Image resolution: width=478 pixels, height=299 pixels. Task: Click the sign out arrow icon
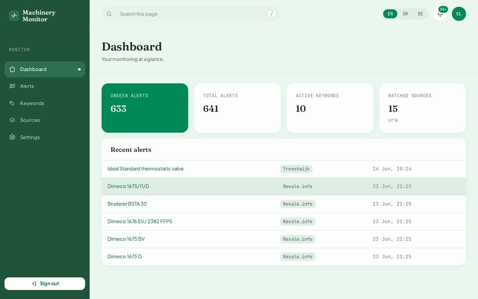pyautogui.click(x=34, y=283)
